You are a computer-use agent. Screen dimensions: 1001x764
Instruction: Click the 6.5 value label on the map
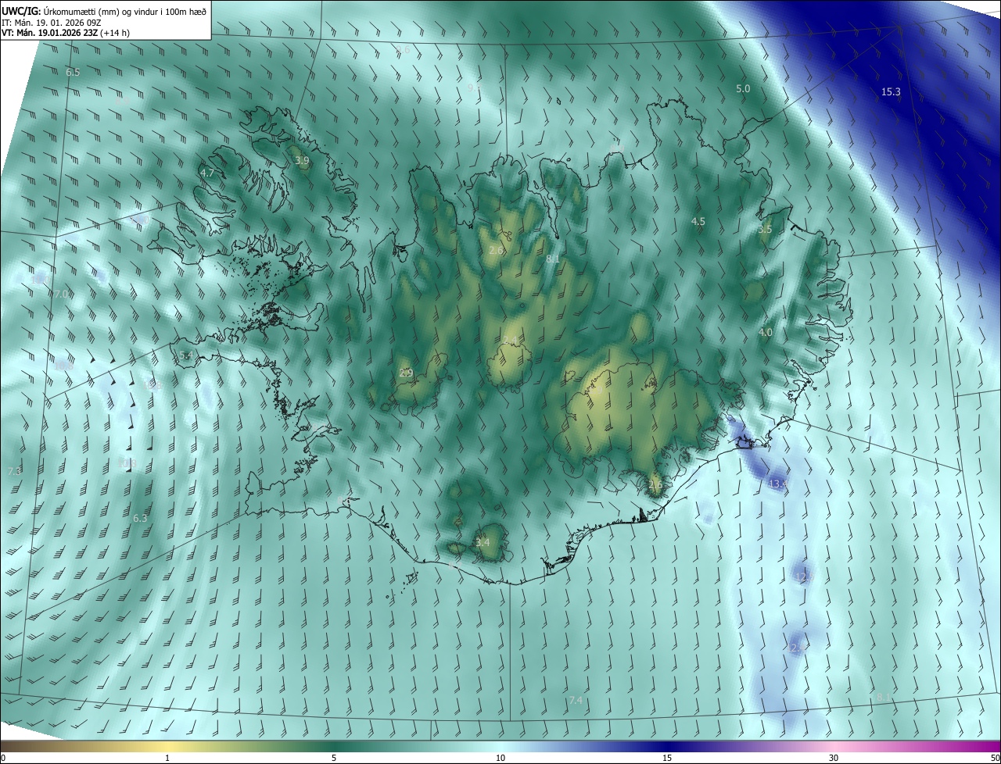pyautogui.click(x=73, y=72)
